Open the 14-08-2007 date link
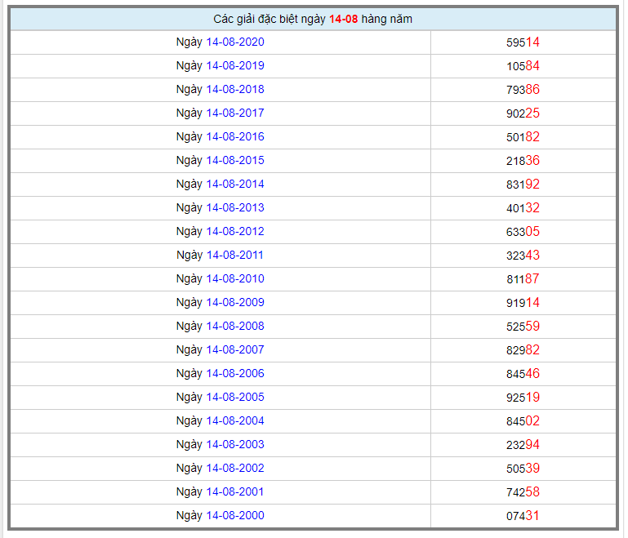 click(235, 349)
